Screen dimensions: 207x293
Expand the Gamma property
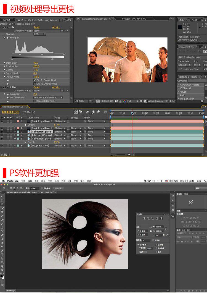5,70
